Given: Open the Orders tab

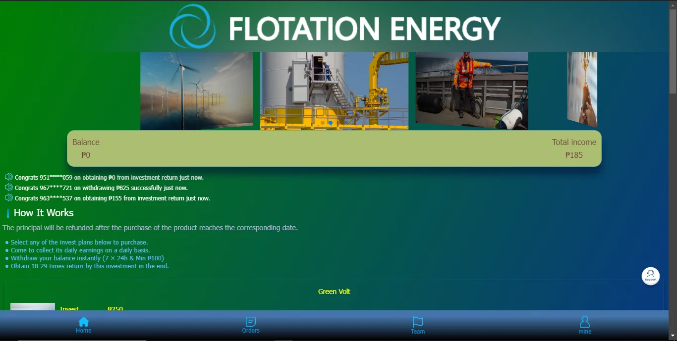Looking at the screenshot, I should click(251, 325).
